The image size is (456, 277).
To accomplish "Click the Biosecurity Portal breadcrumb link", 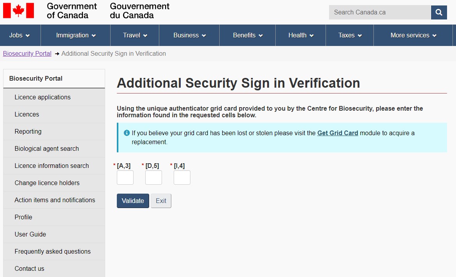I will pos(27,54).
